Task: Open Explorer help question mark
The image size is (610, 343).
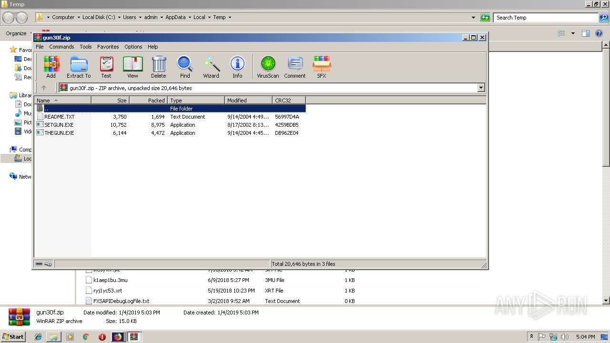Action: click(x=599, y=33)
